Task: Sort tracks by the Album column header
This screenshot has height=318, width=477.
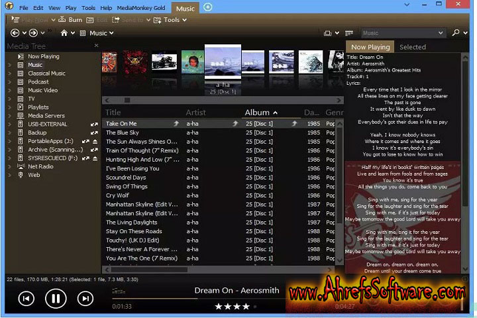Action: point(257,113)
